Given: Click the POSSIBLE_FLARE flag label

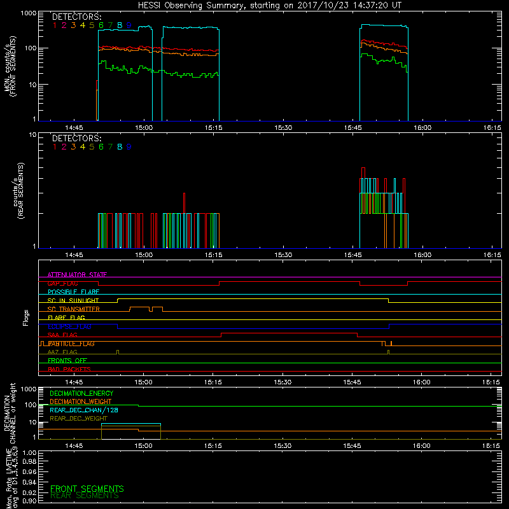Looking at the screenshot, I should (x=73, y=292).
